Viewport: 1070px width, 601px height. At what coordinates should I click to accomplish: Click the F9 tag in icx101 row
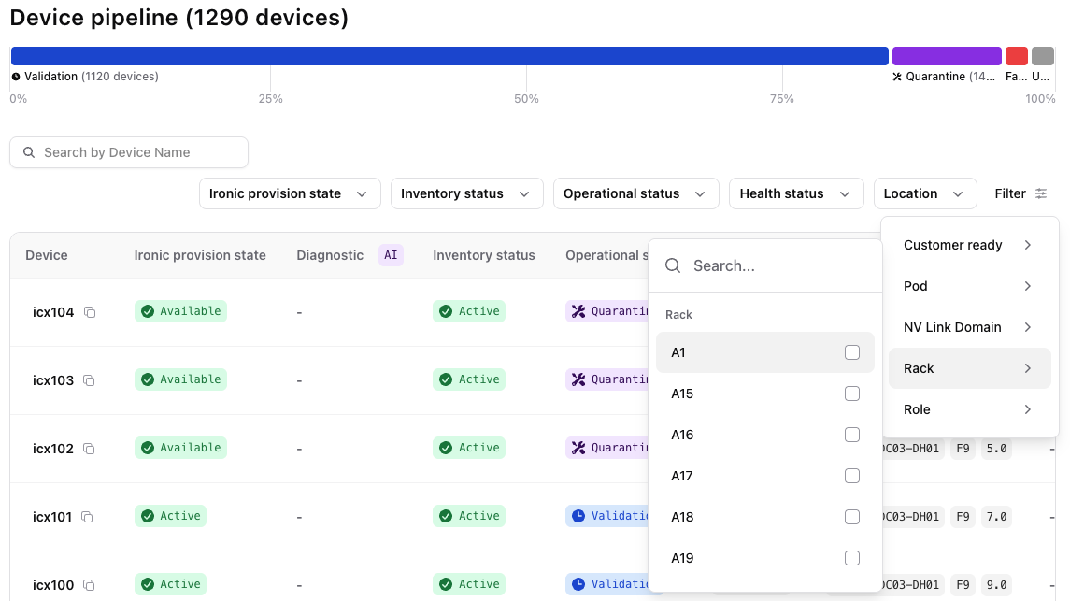click(x=963, y=516)
